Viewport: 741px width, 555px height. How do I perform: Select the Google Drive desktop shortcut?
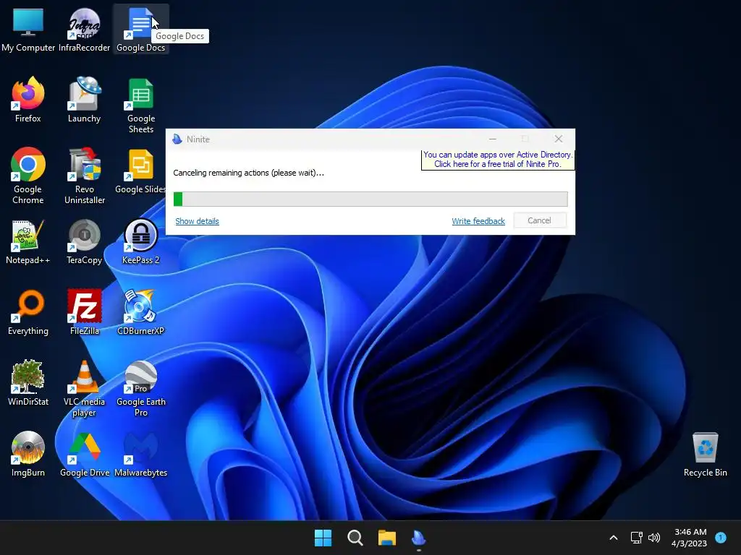click(x=84, y=454)
